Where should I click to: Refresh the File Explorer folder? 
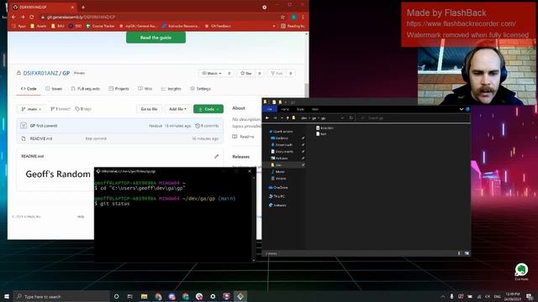click(x=351, y=117)
